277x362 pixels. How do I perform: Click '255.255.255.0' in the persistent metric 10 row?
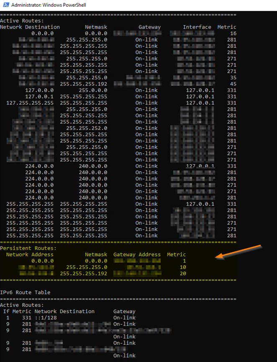point(87,267)
